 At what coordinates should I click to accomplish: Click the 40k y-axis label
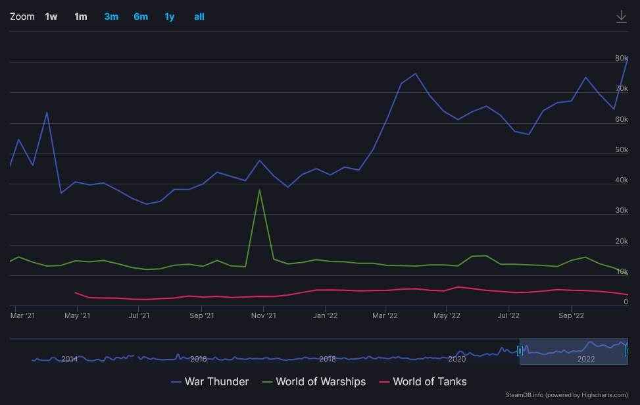[621, 180]
